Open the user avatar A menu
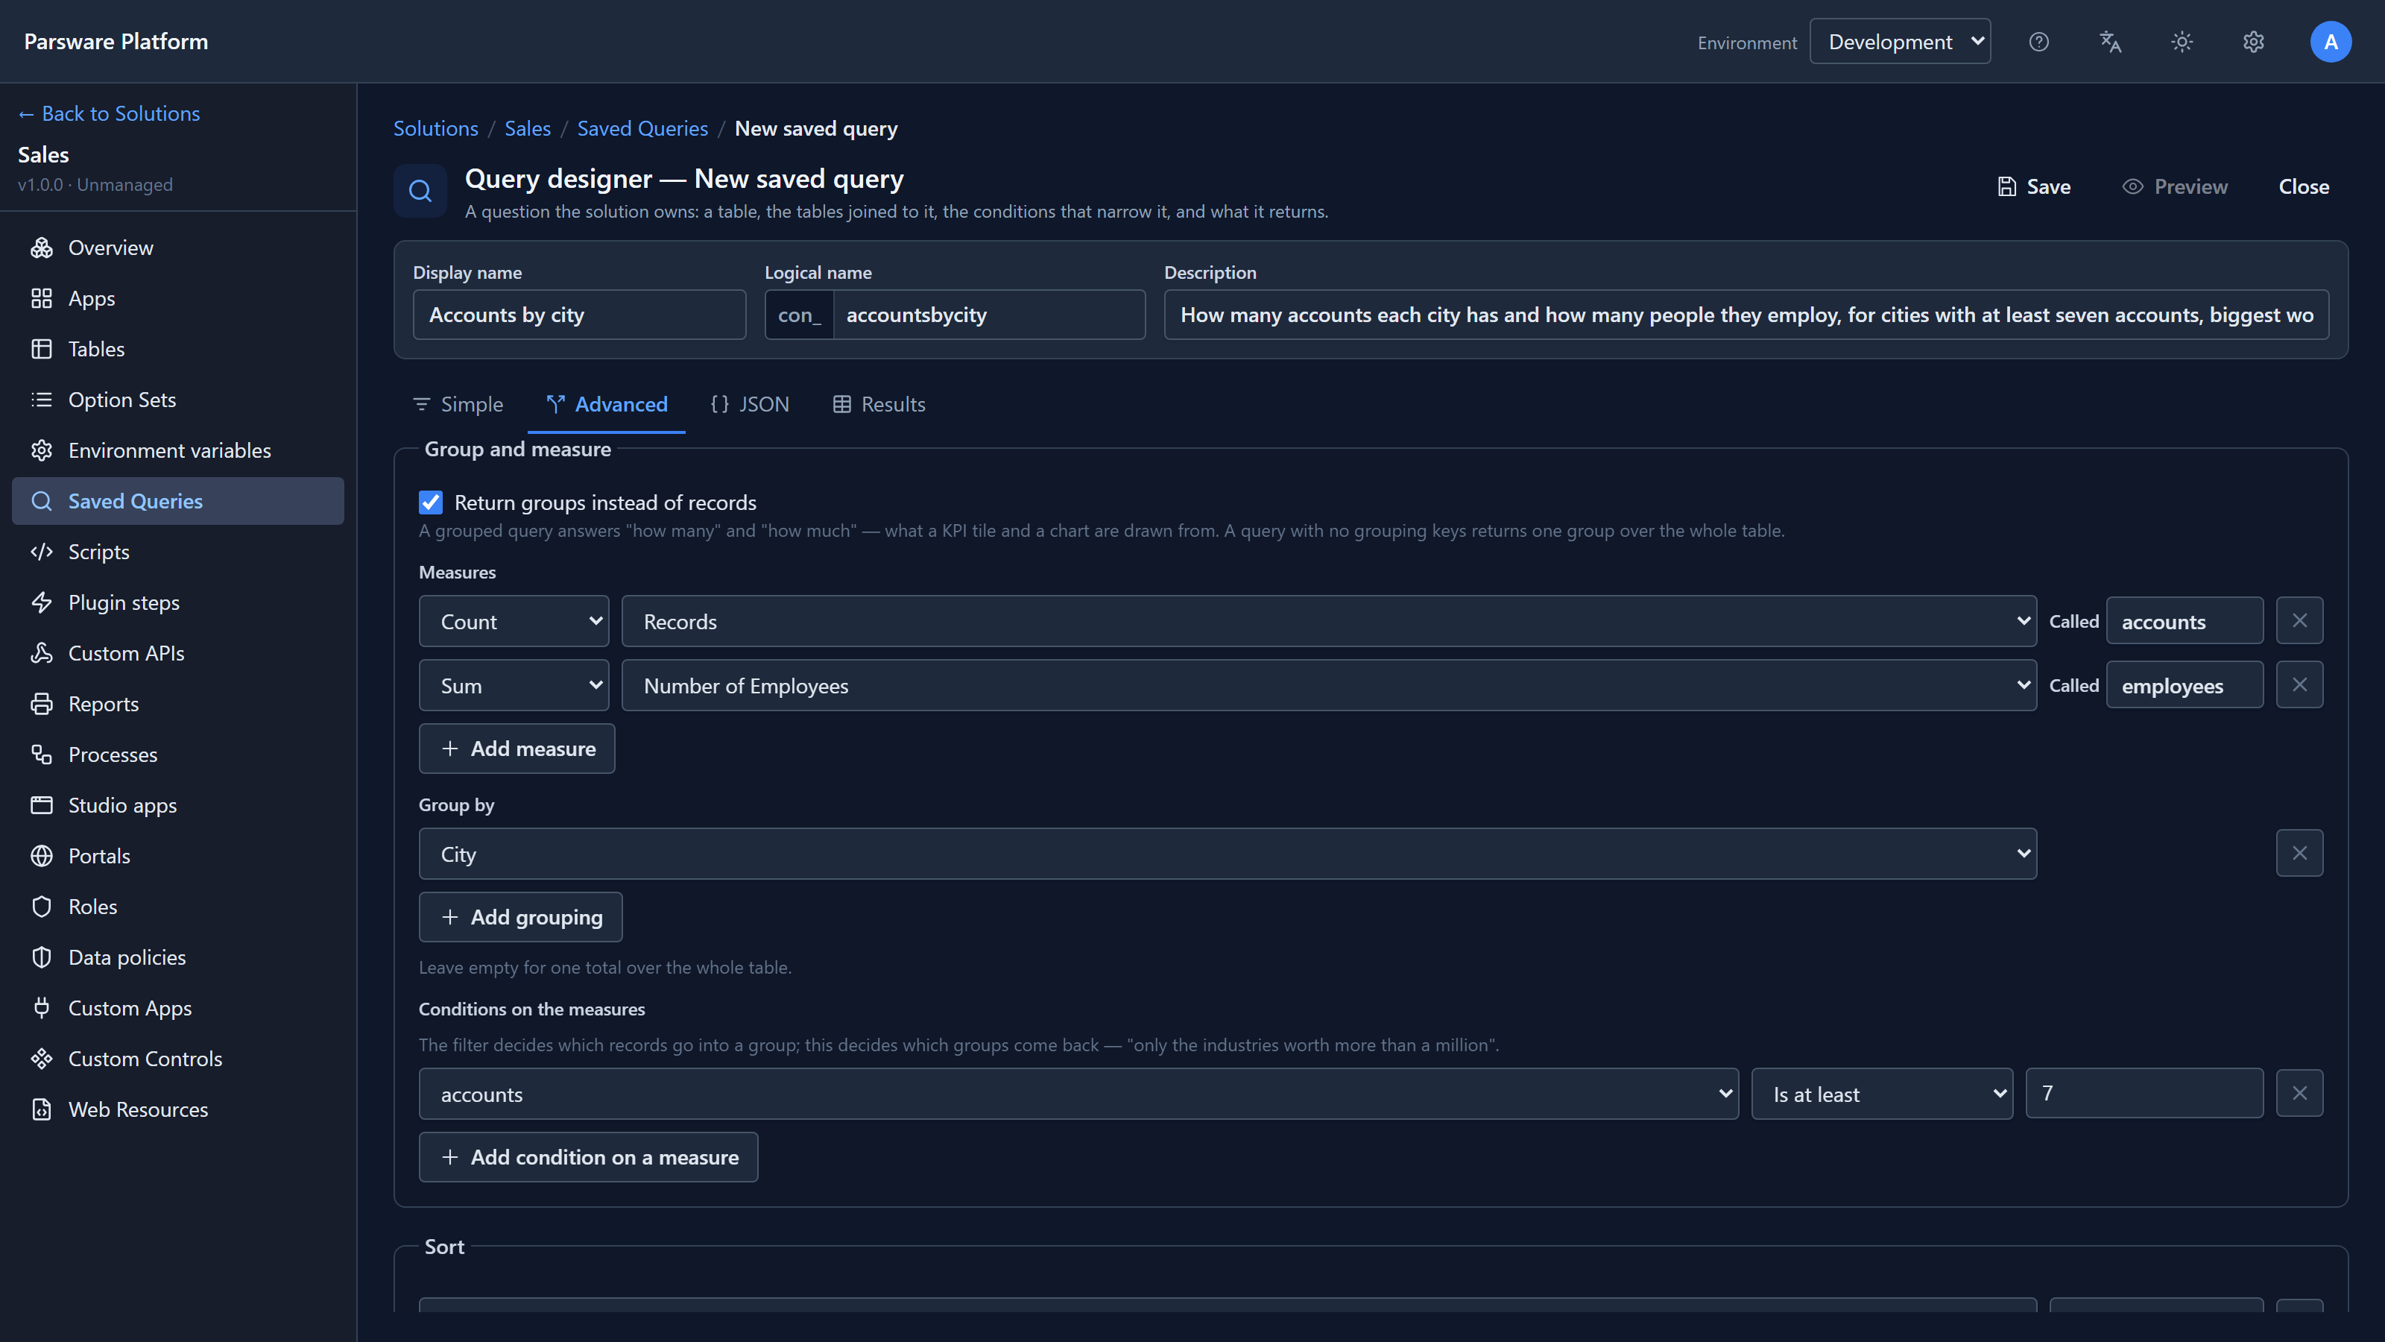 click(x=2331, y=42)
